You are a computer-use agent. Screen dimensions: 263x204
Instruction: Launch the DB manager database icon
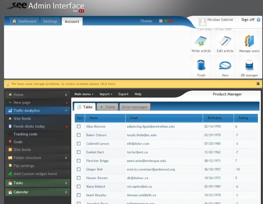[x=249, y=65]
